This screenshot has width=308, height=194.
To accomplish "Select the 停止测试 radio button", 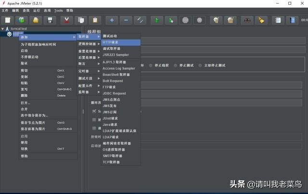I will tap(175, 65).
